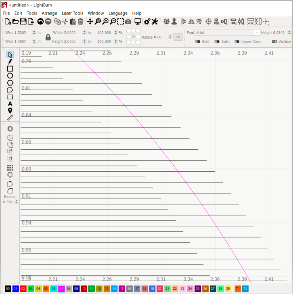
Task: Toggle the in units button
Action: coord(178,37)
